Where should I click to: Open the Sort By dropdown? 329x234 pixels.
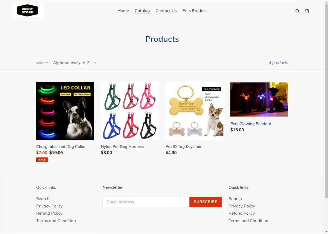(x=74, y=63)
